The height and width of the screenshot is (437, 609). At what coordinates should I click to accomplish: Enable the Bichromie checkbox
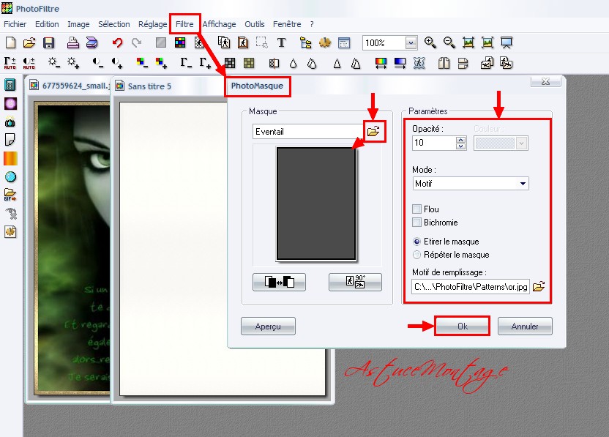(416, 223)
